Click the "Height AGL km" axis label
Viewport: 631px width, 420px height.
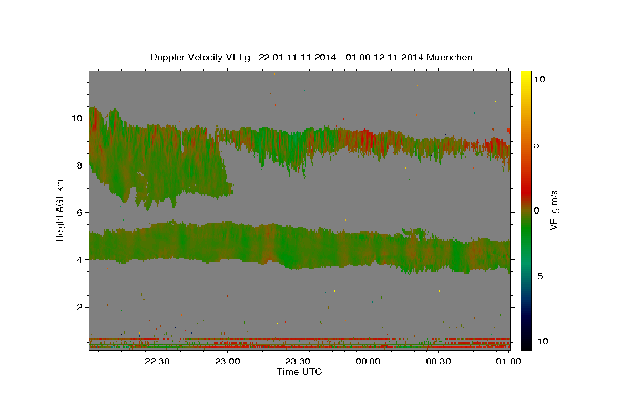(x=60, y=210)
